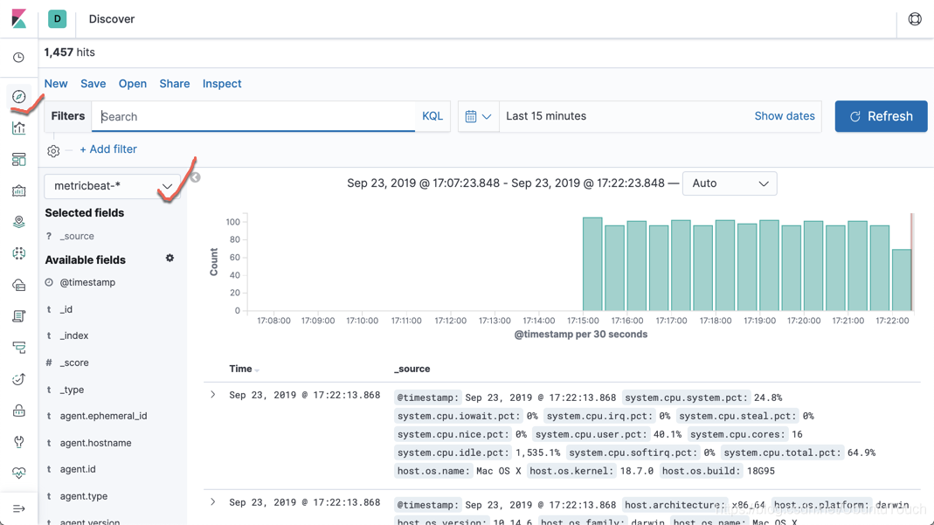This screenshot has width=934, height=525.
Task: Expand the second 17:22:13.868 document row
Action: click(x=213, y=501)
